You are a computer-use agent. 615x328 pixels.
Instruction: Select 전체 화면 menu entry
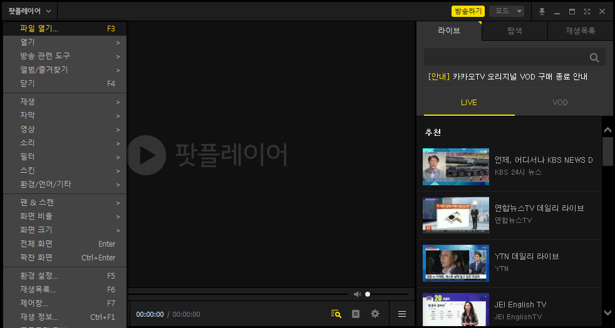tap(65, 243)
